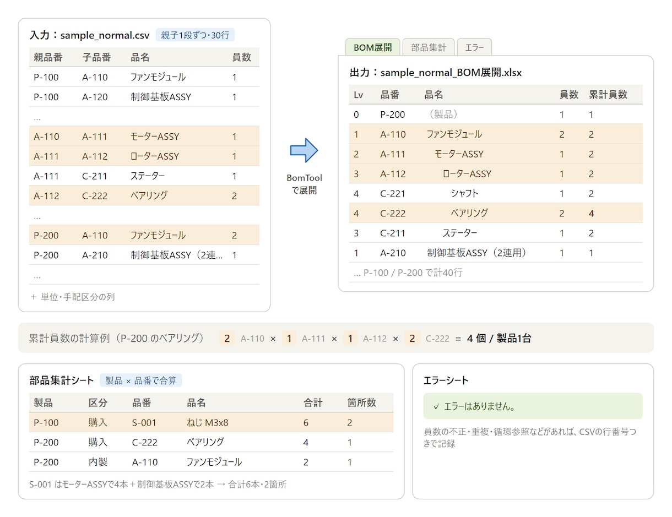Click the 出力：sample_normal_BOM展開.xlsx heading
This screenshot has width=672, height=517.
436,73
